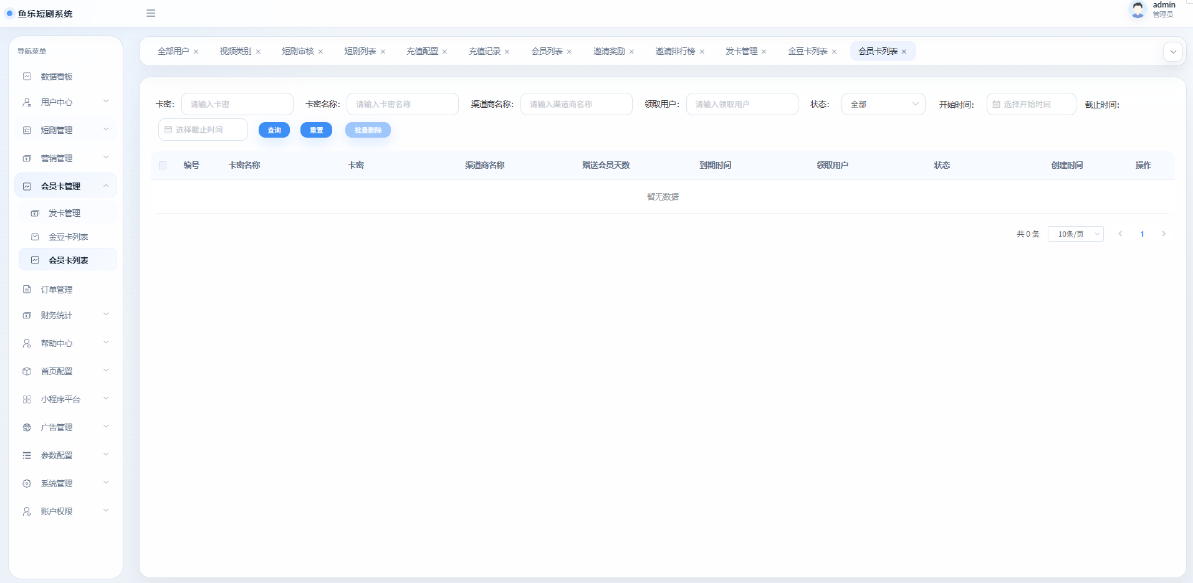Close the 视频类别 tab
1193x583 pixels.
[258, 52]
